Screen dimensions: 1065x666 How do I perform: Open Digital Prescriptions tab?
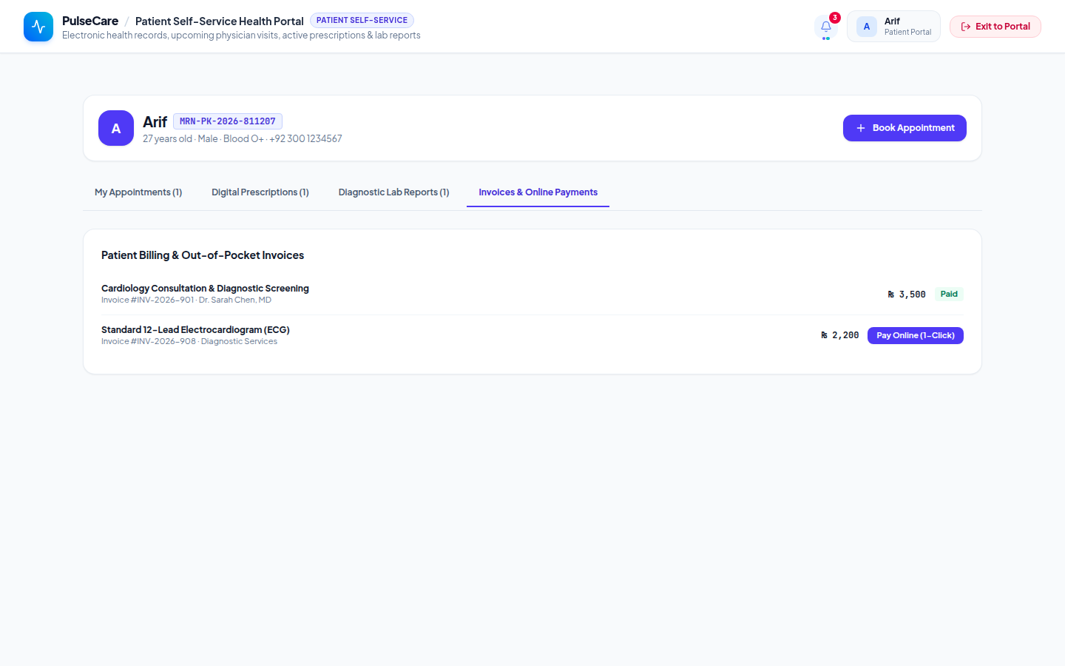[x=260, y=192]
